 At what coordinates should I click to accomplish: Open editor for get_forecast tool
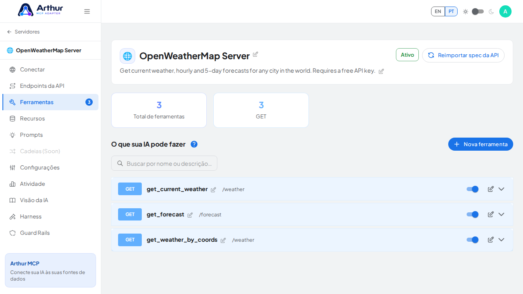pos(491,214)
